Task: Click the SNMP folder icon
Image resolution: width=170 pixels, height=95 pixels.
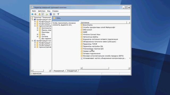Action: [x=82, y=32]
